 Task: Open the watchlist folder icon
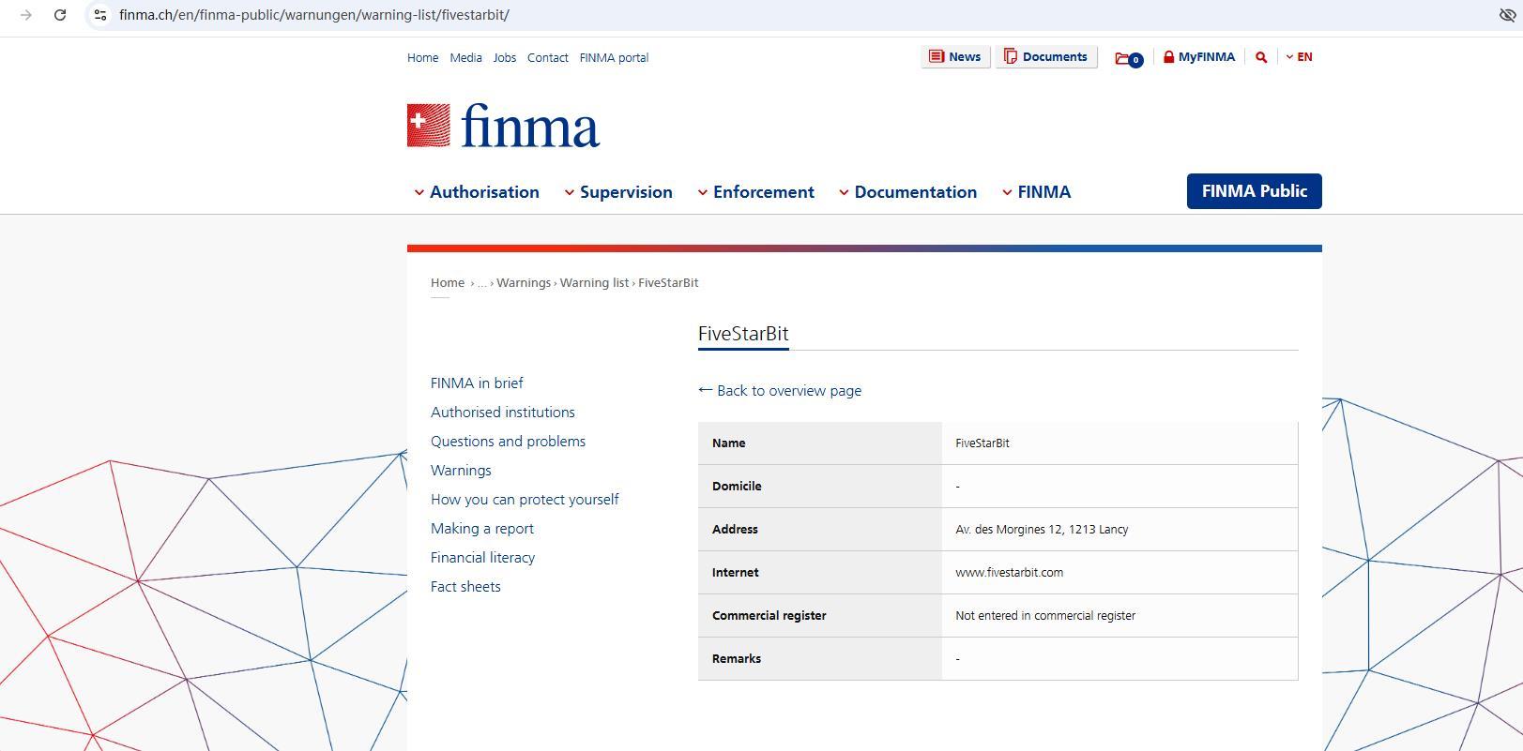coord(1127,58)
